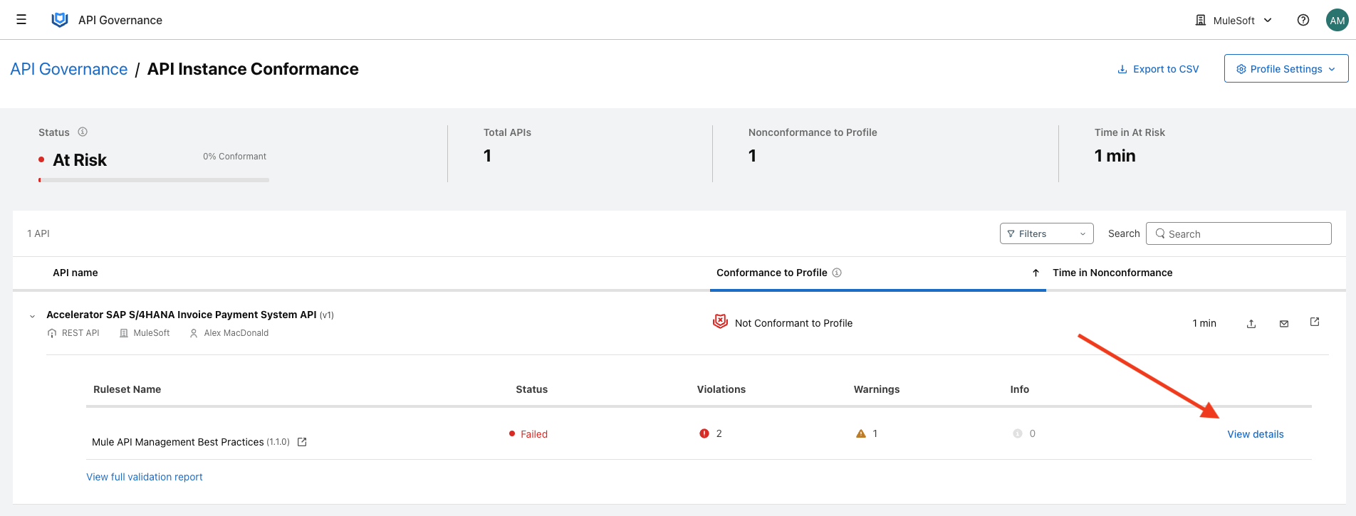
Task: Open View full validation report link
Action: click(145, 477)
